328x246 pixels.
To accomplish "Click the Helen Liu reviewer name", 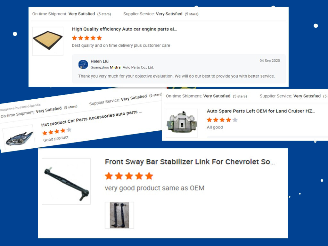I will [x=99, y=61].
